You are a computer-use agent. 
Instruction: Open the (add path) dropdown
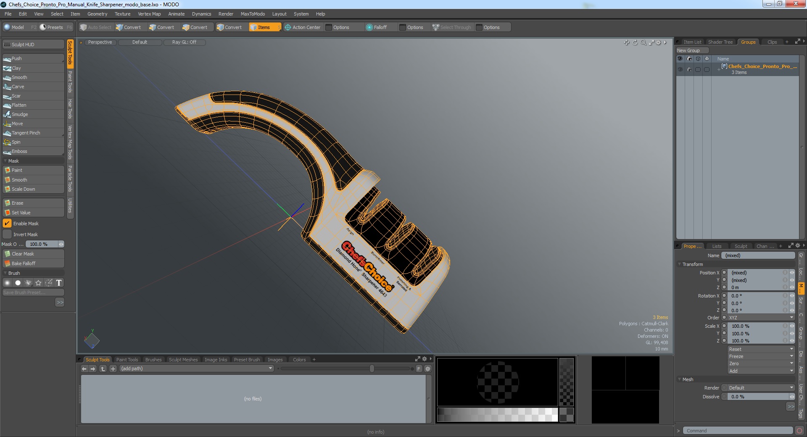pyautogui.click(x=196, y=369)
